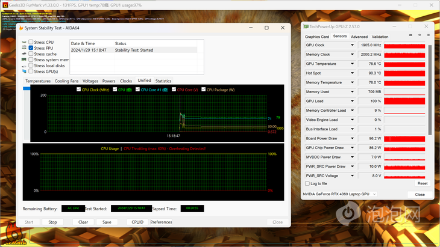The width and height of the screenshot is (440, 247).
Task: Click the Close button at GPU-Z bottom
Action: pyautogui.click(x=420, y=194)
